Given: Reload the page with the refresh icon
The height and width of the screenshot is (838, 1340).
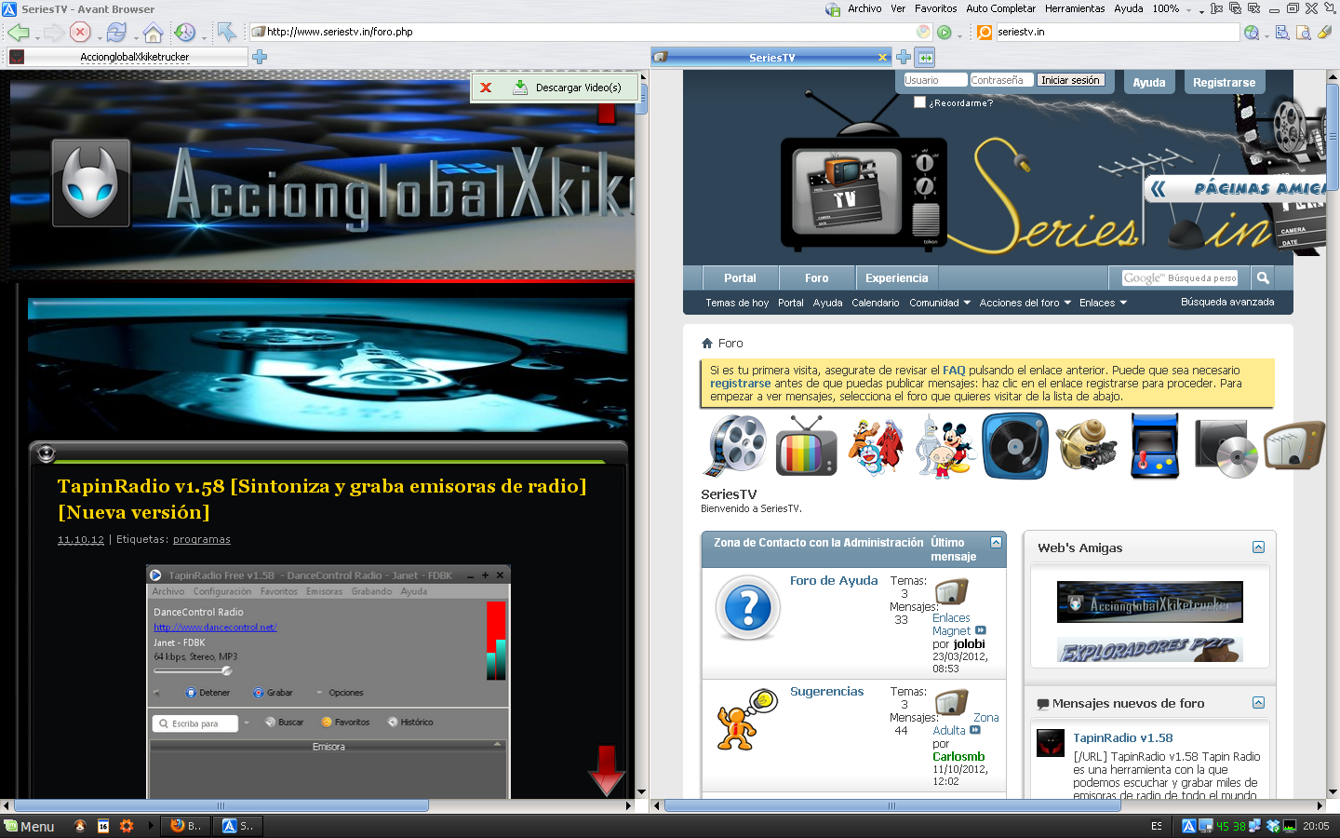Looking at the screenshot, I should 116,33.
